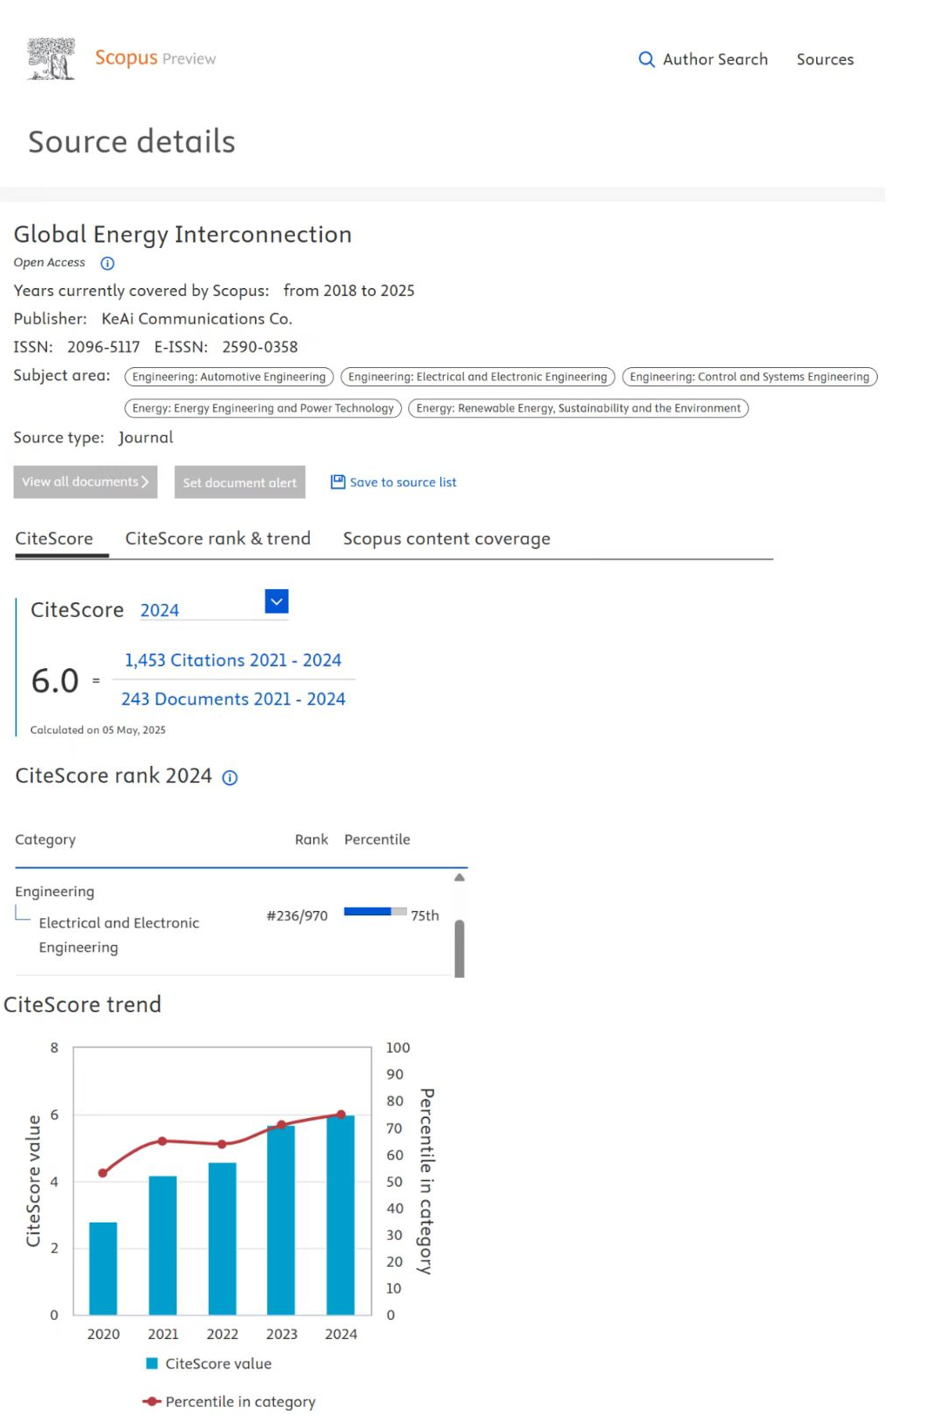931x1427 pixels.
Task: Switch to CiteScore rank & trend tab
Action: pyautogui.click(x=218, y=539)
